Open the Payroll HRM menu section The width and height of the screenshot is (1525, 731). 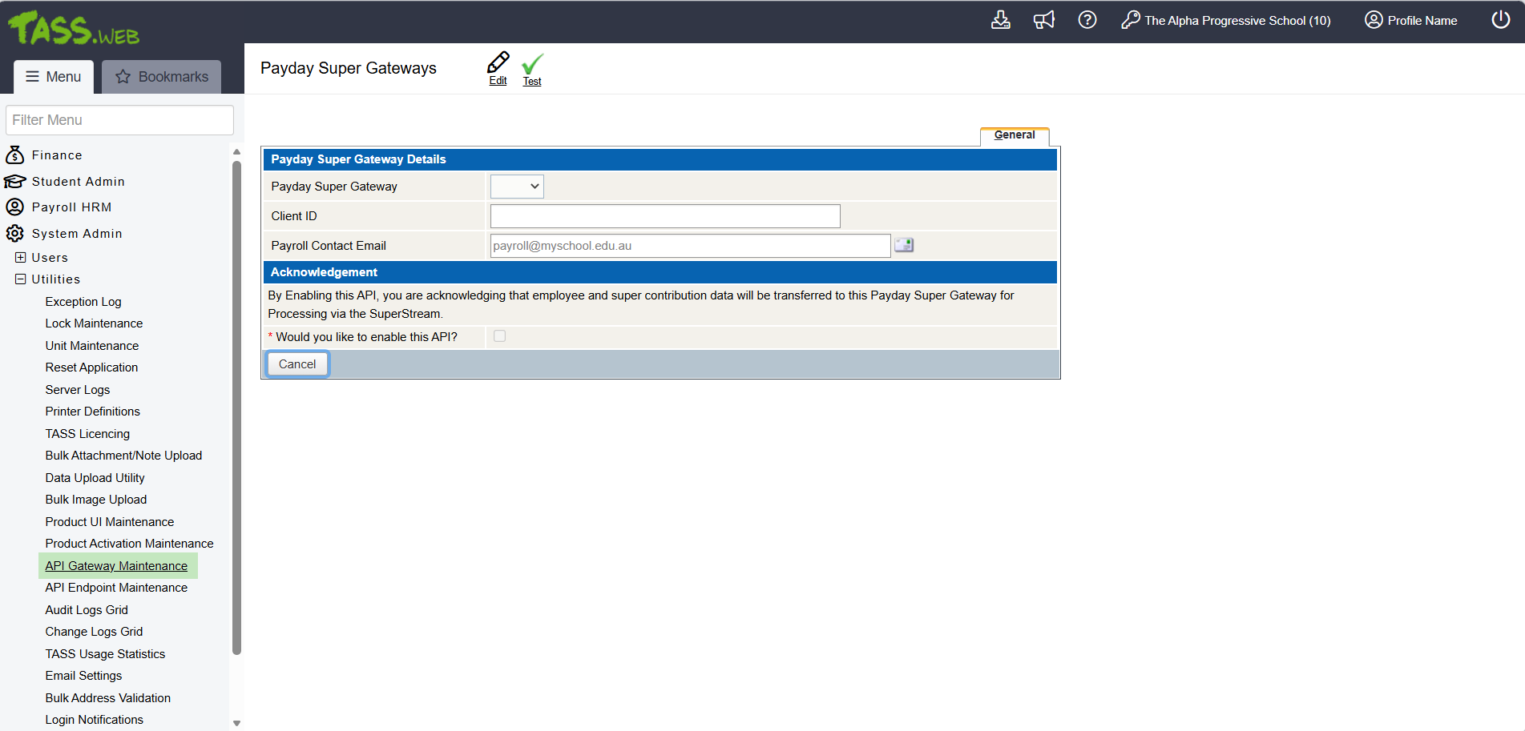(72, 207)
